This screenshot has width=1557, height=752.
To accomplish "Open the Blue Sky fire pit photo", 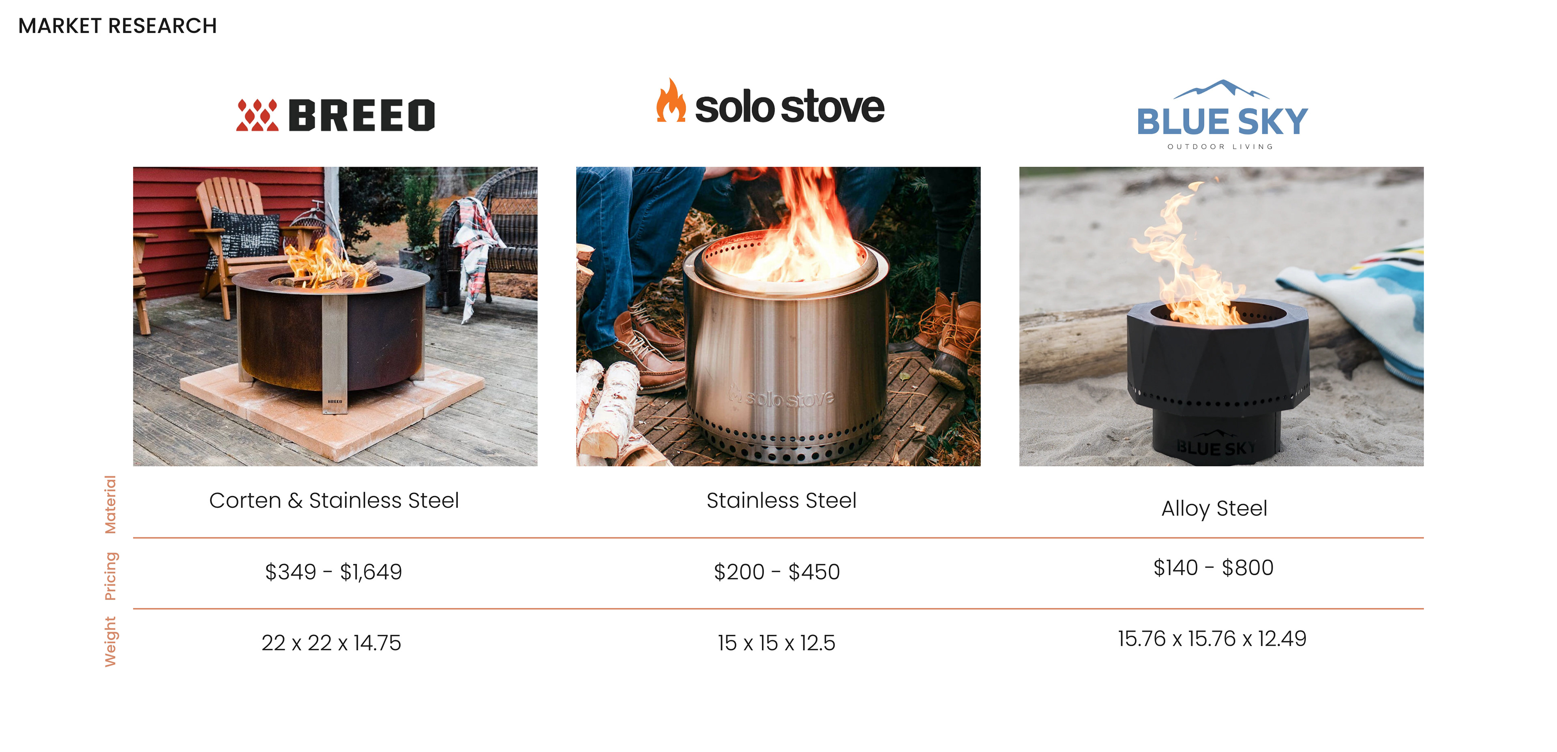I will [x=1221, y=316].
